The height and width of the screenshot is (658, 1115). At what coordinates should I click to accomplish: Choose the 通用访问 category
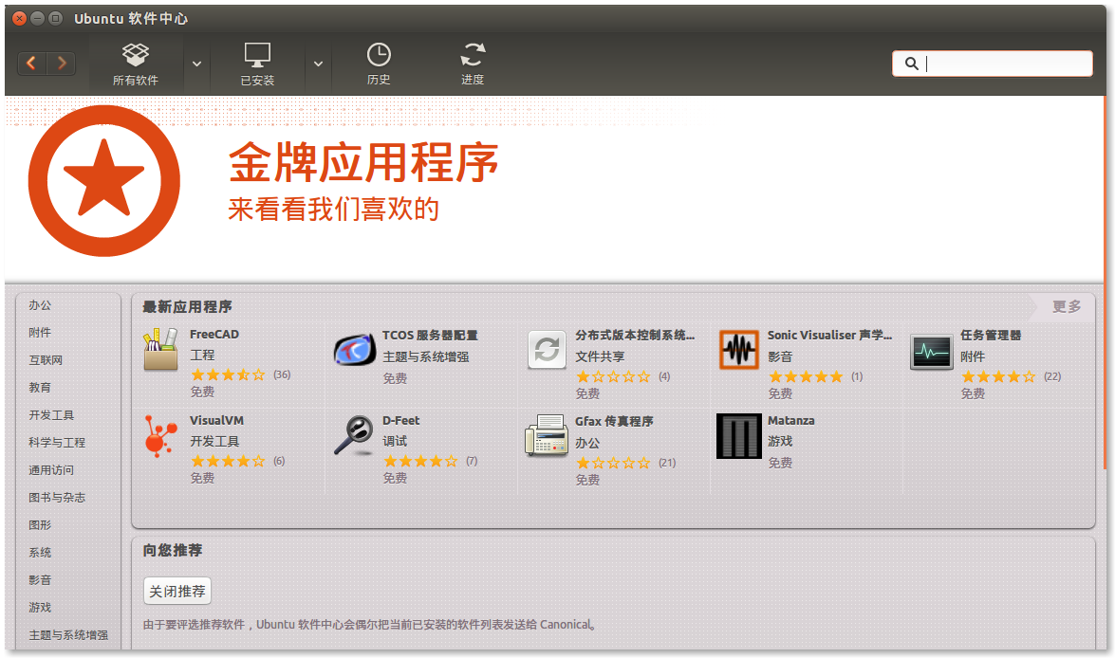tap(51, 469)
